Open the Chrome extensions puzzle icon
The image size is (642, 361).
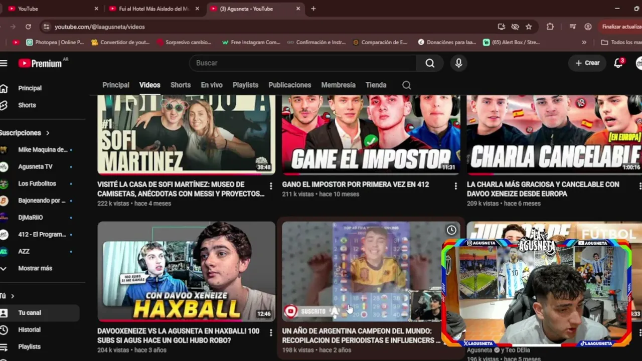(550, 27)
